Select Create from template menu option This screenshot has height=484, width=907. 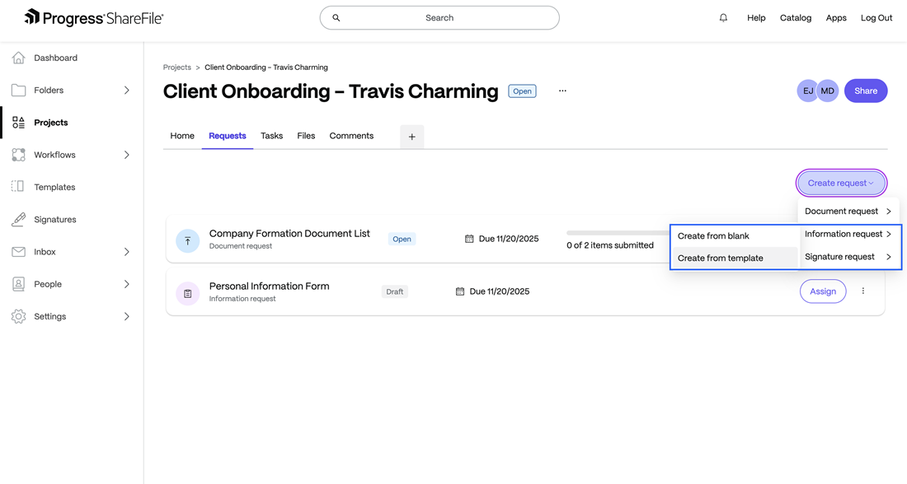point(721,258)
